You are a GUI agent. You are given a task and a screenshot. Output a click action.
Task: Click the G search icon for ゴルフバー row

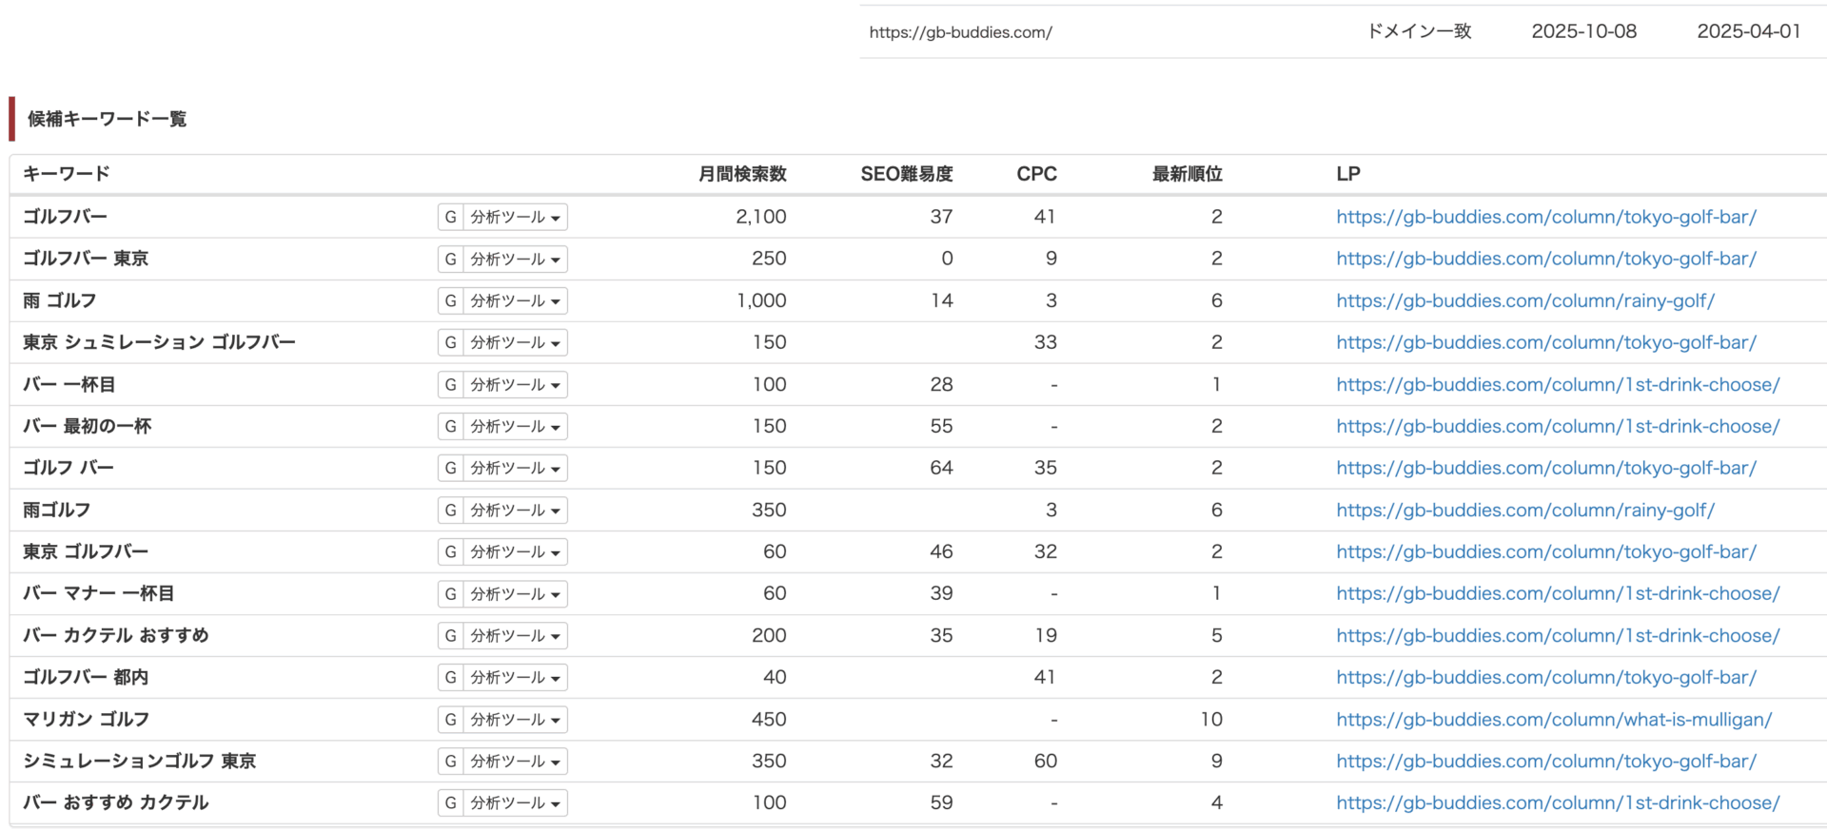(451, 217)
